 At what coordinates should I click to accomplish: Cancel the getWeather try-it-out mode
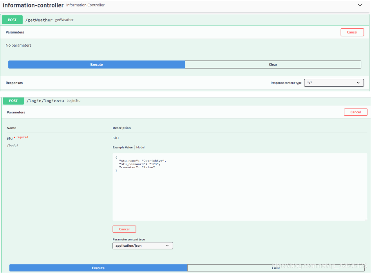(x=352, y=32)
